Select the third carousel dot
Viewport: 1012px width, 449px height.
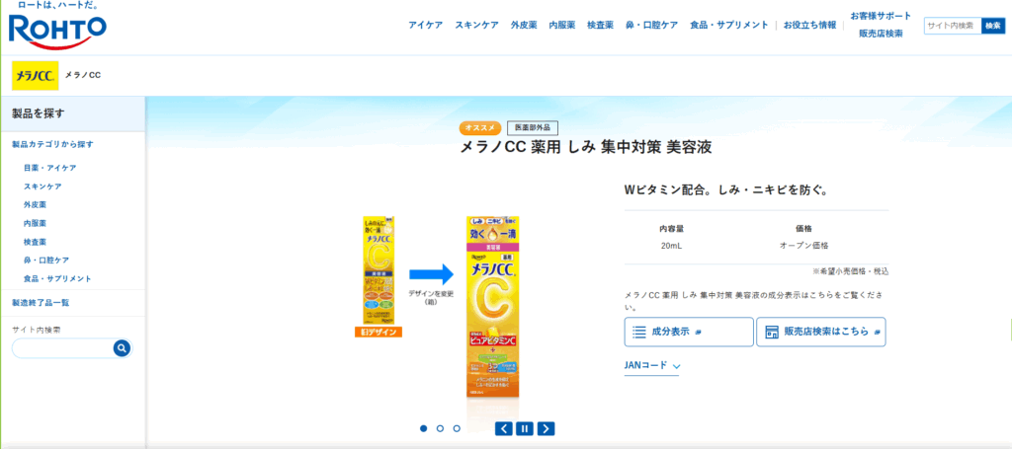[x=457, y=428]
